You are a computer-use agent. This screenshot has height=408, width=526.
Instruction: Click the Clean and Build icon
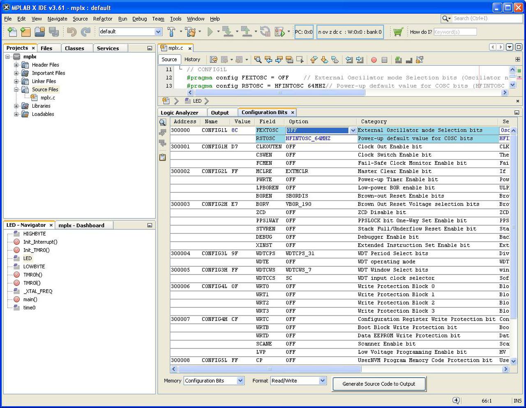pyautogui.click(x=190, y=32)
